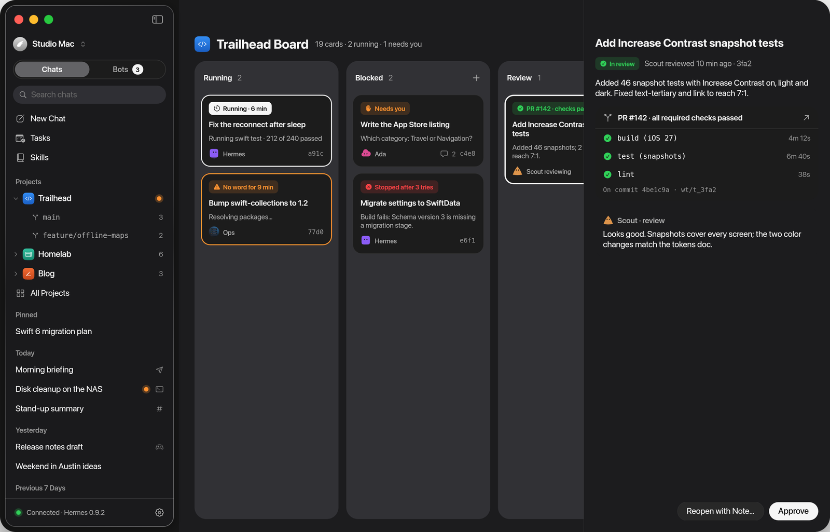Click the In review status badge
The image size is (830, 532).
[x=617, y=64]
